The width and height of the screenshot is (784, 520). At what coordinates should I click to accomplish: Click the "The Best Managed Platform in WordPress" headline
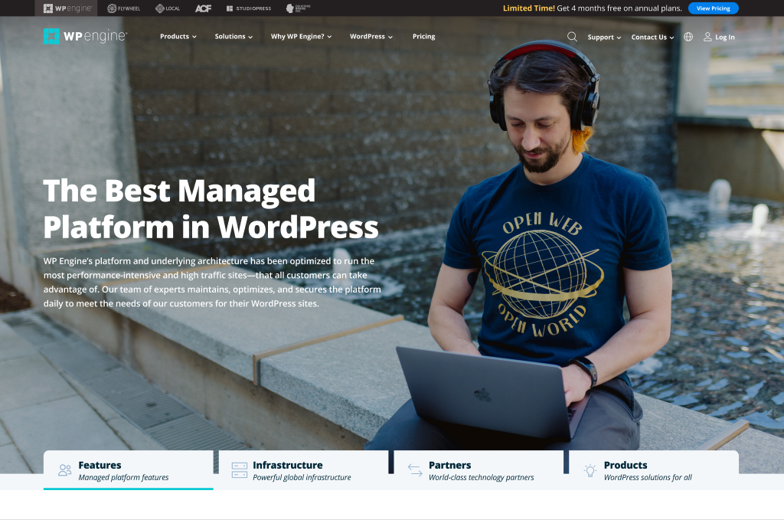(211, 209)
